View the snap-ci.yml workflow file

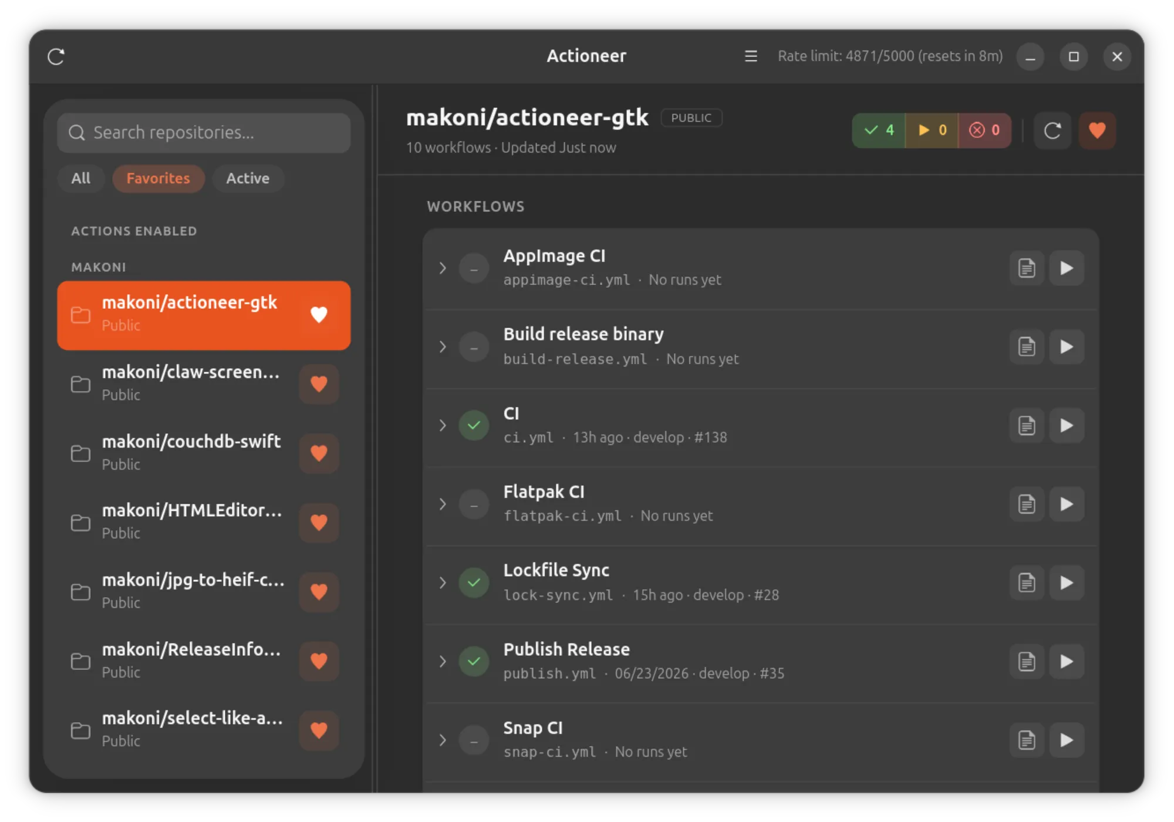click(x=1027, y=740)
